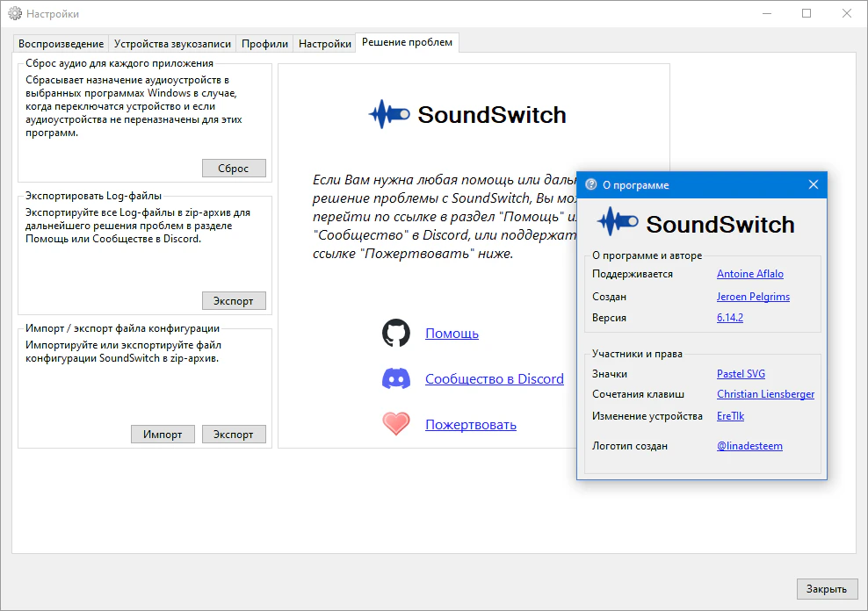The width and height of the screenshot is (868, 611).
Task: Close the О программе dialog
Action: 814,184
